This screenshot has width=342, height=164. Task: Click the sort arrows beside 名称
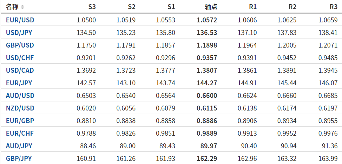pyautogui.click(x=22, y=7)
